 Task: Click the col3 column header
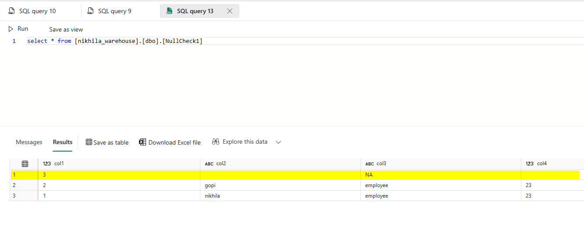tap(441, 164)
